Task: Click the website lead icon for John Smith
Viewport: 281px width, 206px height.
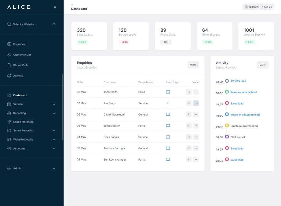Action: 168,92
